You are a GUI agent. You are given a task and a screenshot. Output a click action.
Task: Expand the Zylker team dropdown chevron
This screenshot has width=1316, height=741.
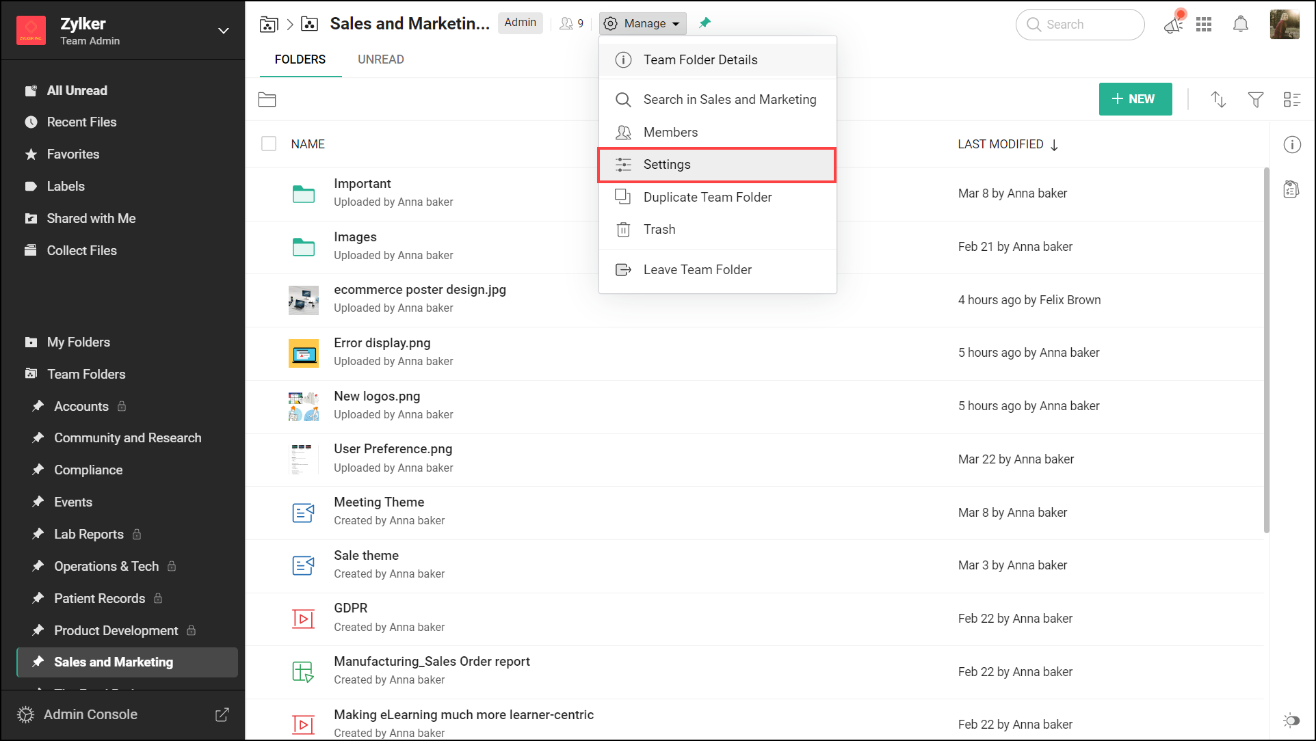click(x=223, y=31)
